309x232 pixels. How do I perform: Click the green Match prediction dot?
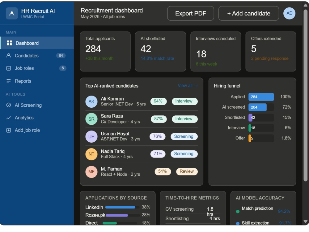click(238, 212)
